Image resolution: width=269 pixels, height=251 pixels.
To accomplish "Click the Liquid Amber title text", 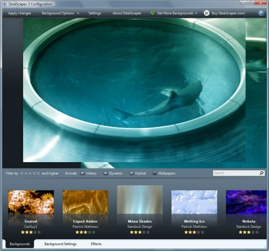I will 85,221.
